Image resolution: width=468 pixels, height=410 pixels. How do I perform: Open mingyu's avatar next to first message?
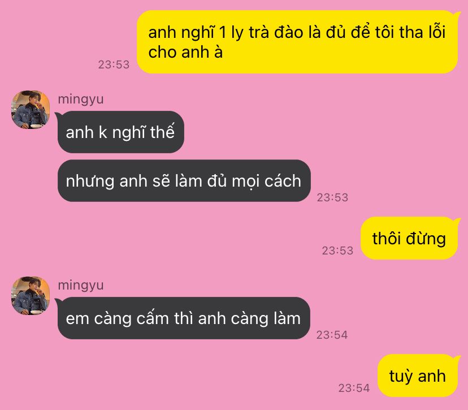(31, 110)
